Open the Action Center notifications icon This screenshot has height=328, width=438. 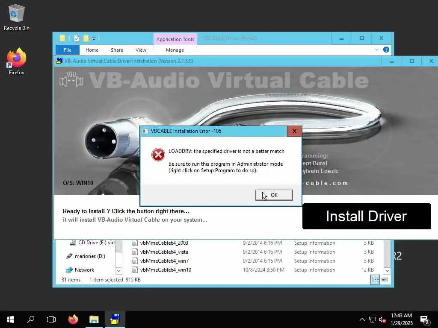click(425, 319)
